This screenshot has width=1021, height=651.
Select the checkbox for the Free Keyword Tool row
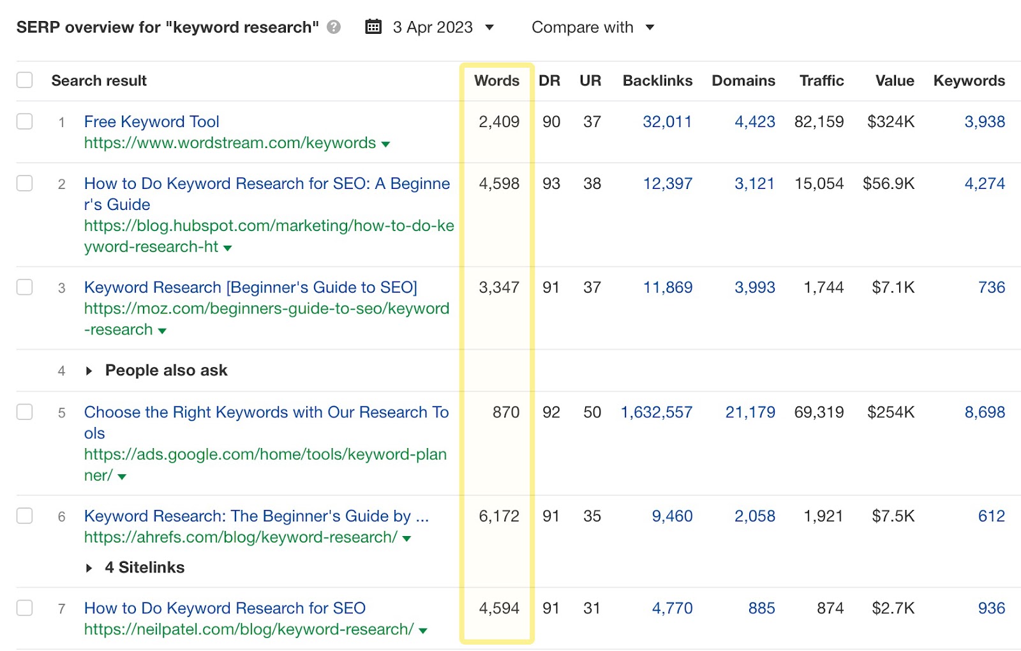point(24,121)
